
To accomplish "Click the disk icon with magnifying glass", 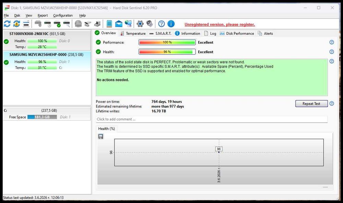I will (x=67, y=24).
